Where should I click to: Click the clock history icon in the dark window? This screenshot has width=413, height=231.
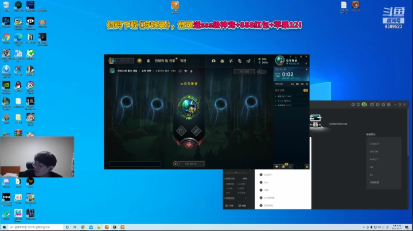pos(353,105)
